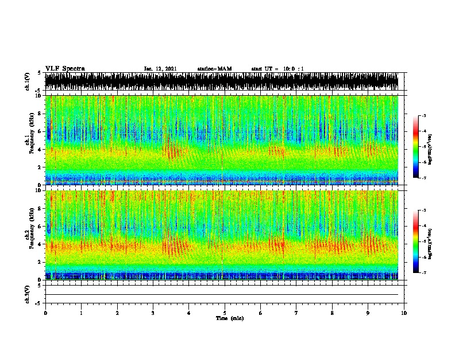The height and width of the screenshot is (351, 455).
Task: Click the ch.2 spectrogram color scale bar
Action: click(415, 241)
